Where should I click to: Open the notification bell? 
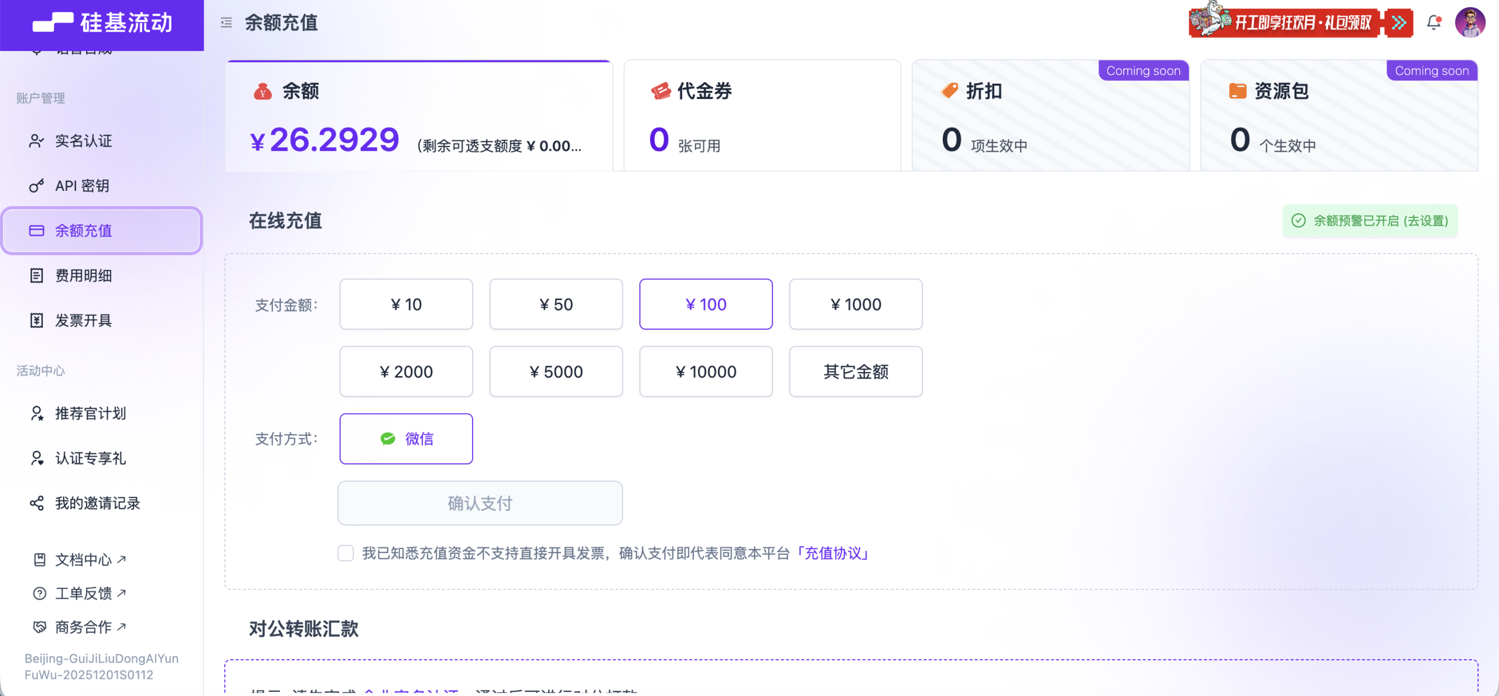click(x=1433, y=23)
